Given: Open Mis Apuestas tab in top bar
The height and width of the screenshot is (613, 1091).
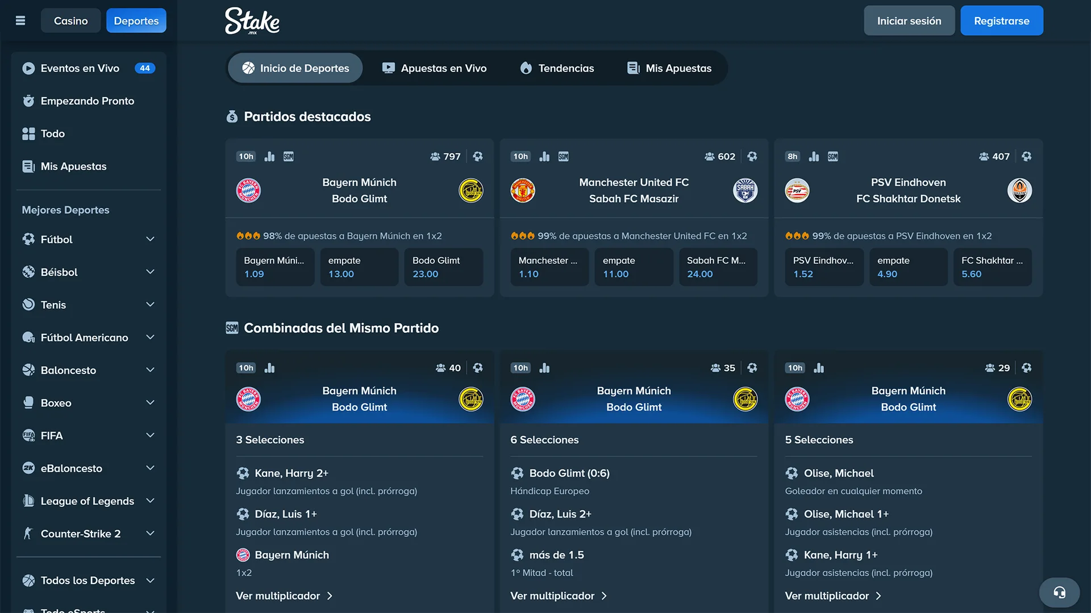Looking at the screenshot, I should point(669,68).
